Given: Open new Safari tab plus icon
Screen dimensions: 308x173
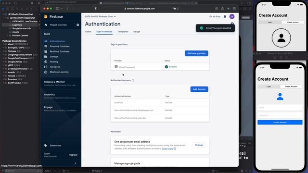Looking at the screenshot, I should tap(228, 9).
